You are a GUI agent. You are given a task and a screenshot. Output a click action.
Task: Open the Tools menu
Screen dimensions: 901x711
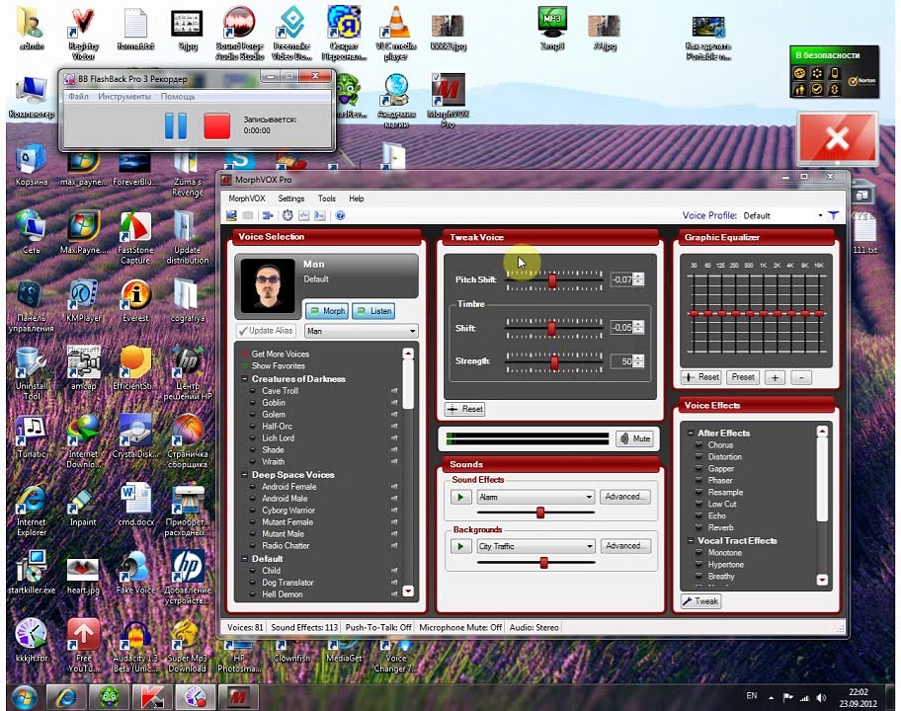click(x=326, y=198)
